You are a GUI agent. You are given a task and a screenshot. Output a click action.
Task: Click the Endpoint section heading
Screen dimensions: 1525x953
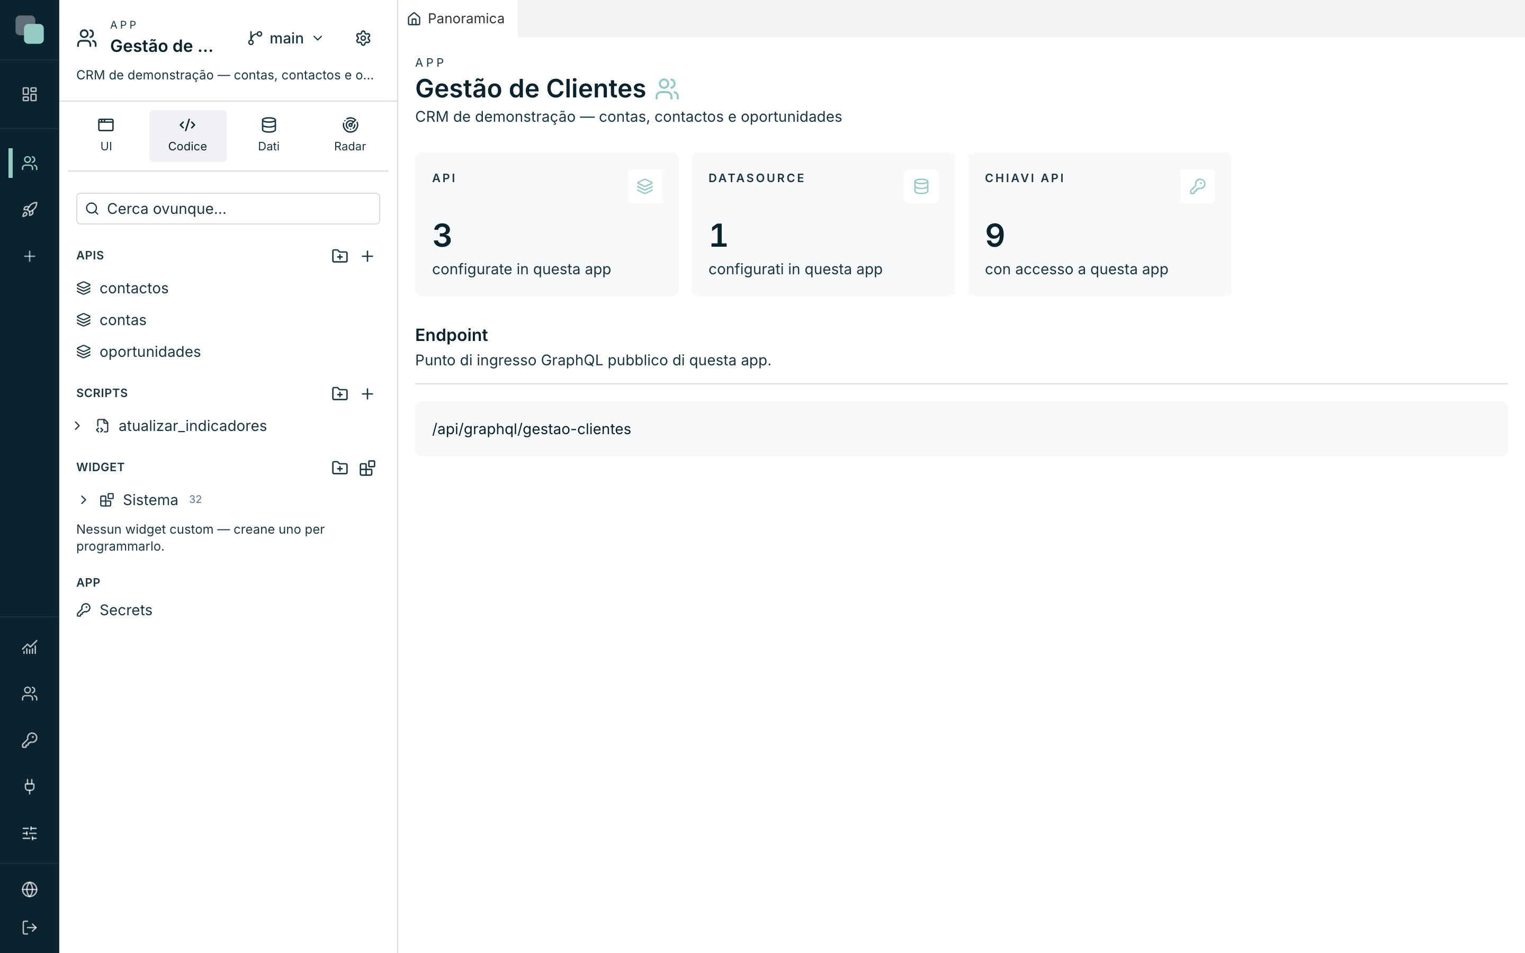(x=451, y=335)
